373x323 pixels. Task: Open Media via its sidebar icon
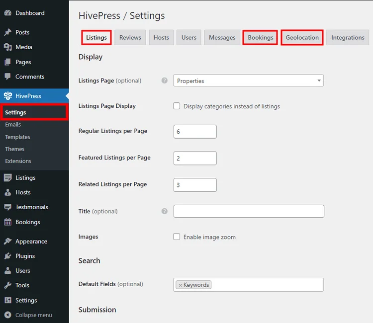[x=8, y=47]
